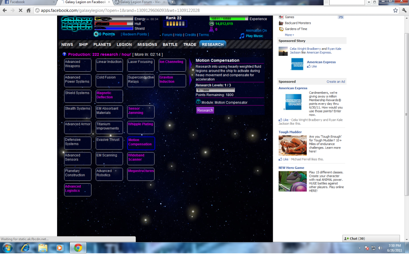Open the Chat (30) bar
The height and width of the screenshot is (255, 409).
(x=371, y=238)
